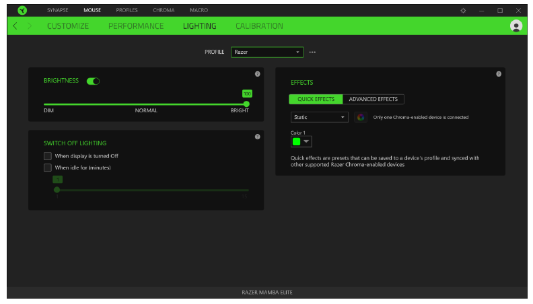
Task: Click the green Color 1 swatch
Action: (296, 142)
